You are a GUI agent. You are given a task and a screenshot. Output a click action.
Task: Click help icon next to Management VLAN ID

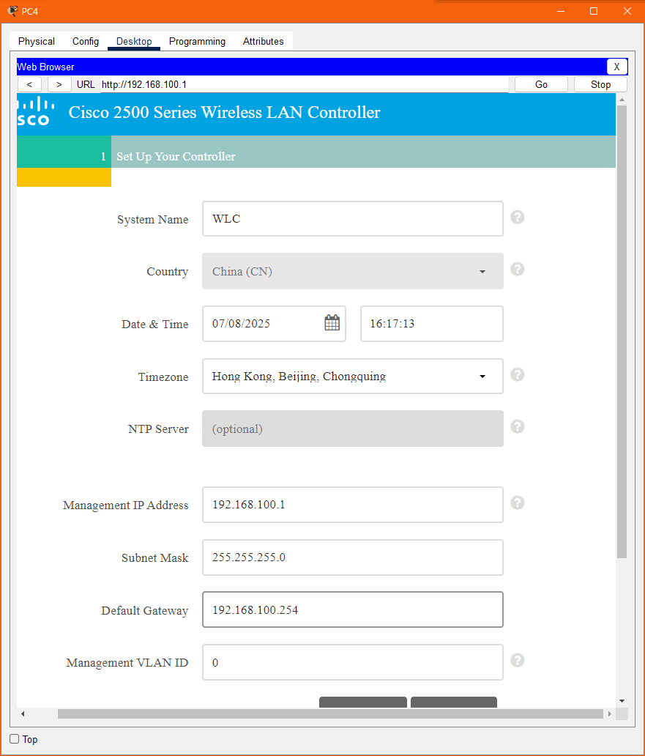[518, 661]
